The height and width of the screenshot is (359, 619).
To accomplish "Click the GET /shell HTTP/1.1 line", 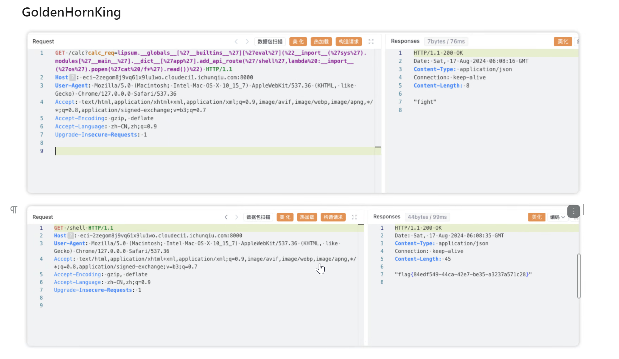I will 84,228.
